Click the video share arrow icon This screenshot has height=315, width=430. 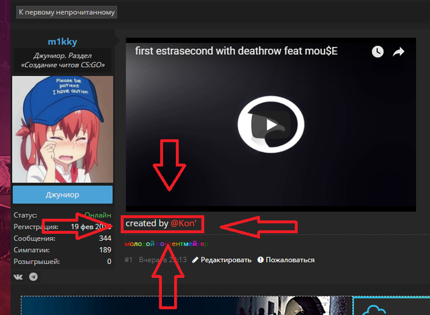pyautogui.click(x=398, y=52)
